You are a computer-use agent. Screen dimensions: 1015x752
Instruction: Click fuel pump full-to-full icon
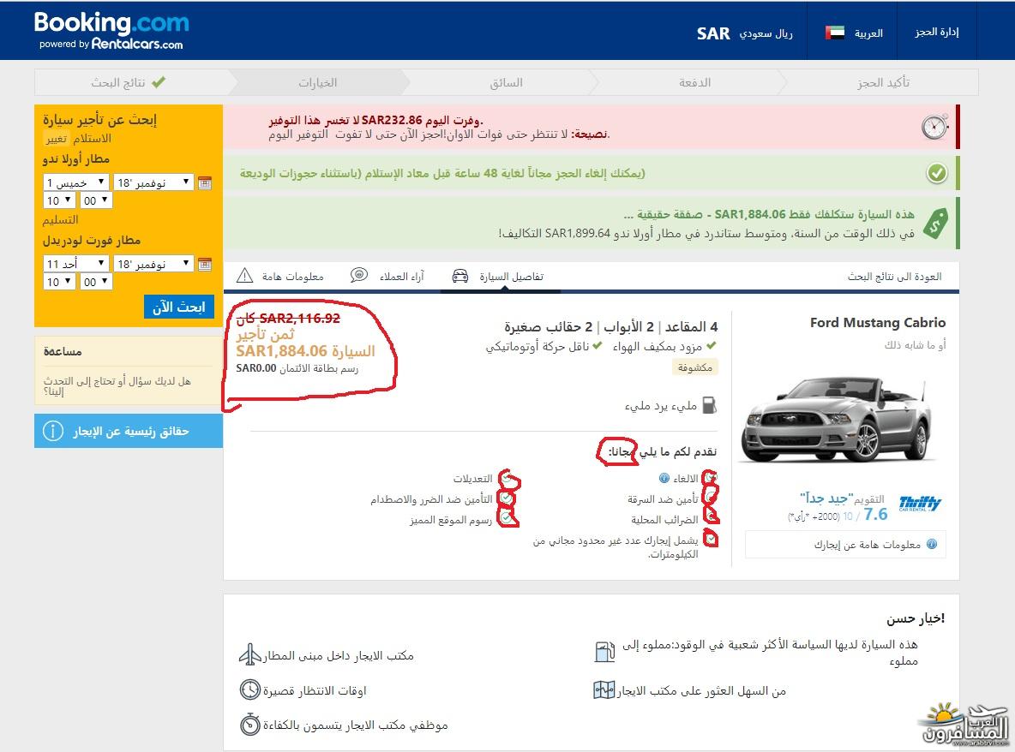click(710, 405)
